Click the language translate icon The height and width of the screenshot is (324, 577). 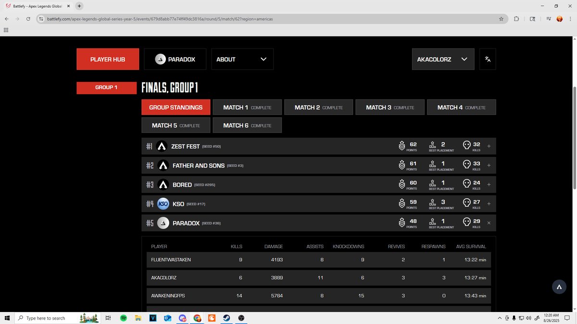(x=488, y=59)
